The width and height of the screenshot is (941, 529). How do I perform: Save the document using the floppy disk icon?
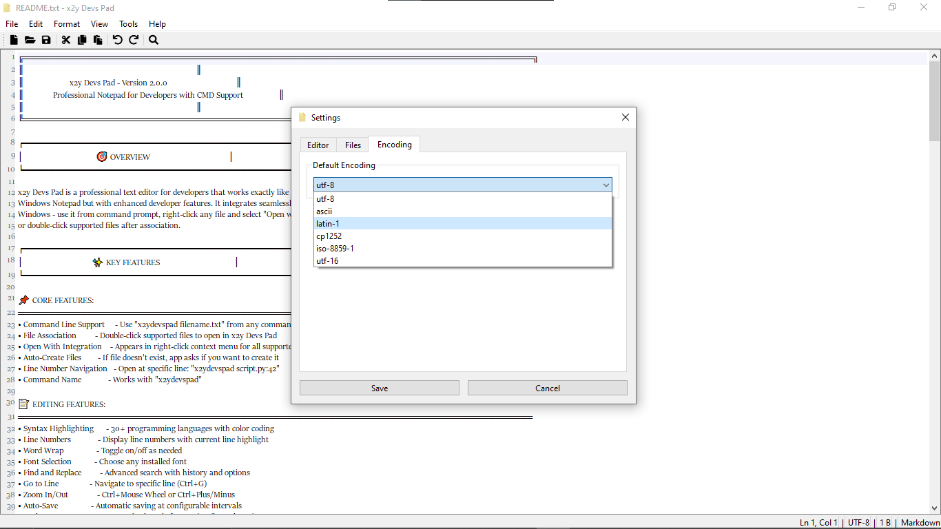(46, 40)
